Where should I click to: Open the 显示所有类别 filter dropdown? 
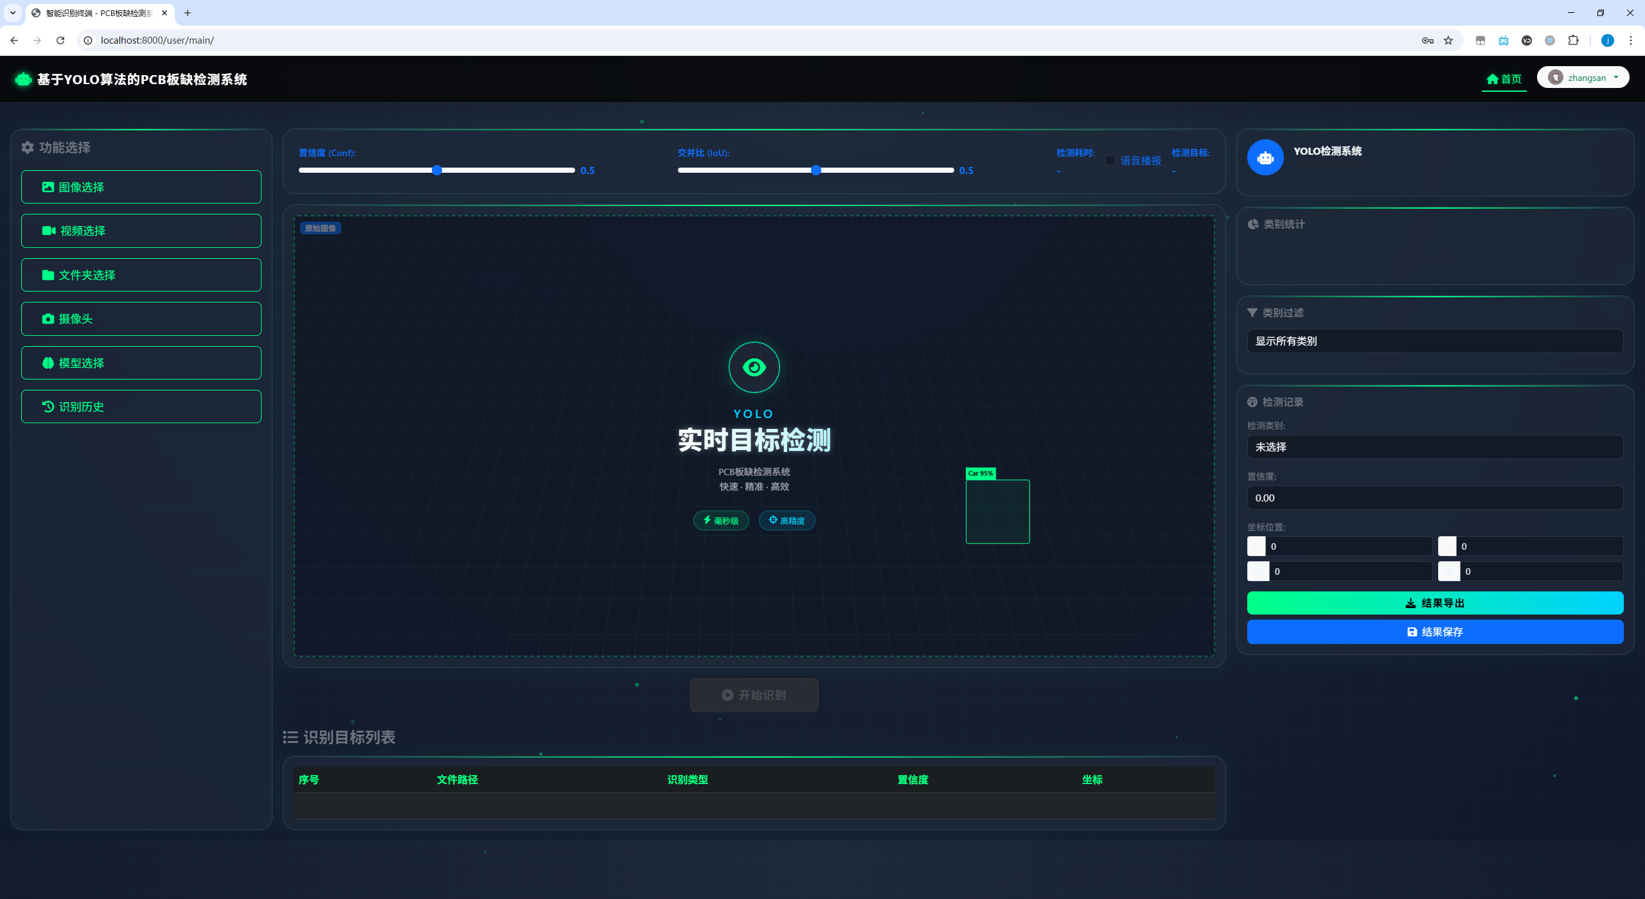[1435, 341]
